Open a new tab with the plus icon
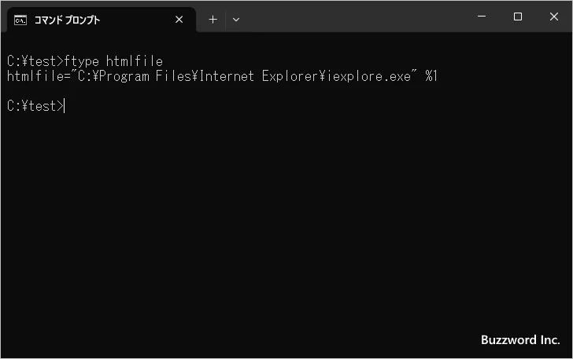This screenshot has height=359, width=573. pyautogui.click(x=213, y=20)
